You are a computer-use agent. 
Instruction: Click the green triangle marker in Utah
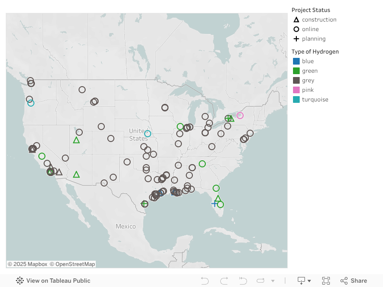coord(76,140)
